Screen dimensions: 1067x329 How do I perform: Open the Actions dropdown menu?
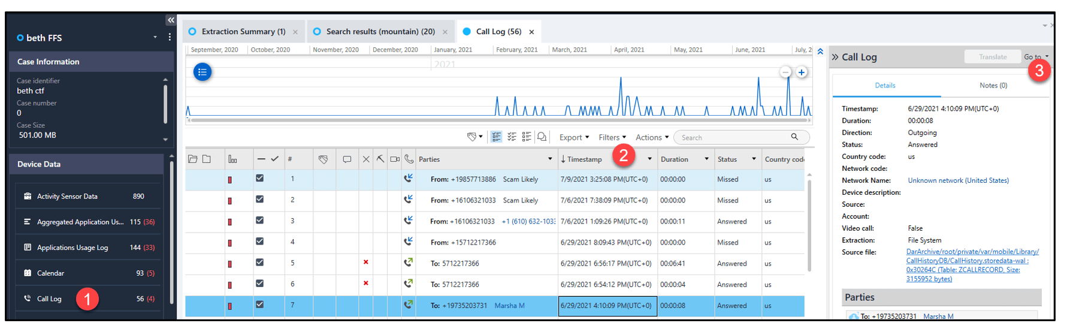click(652, 137)
